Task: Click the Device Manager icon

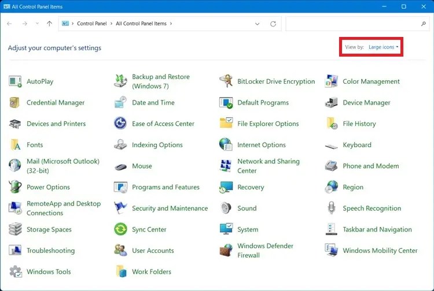Action: click(332, 102)
